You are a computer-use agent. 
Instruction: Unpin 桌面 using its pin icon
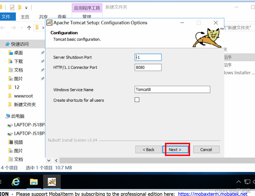(42, 53)
